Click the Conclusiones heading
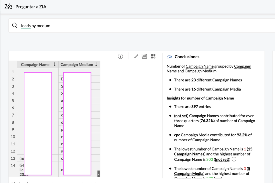Screen dimensions: 275x183 (x=187, y=57)
